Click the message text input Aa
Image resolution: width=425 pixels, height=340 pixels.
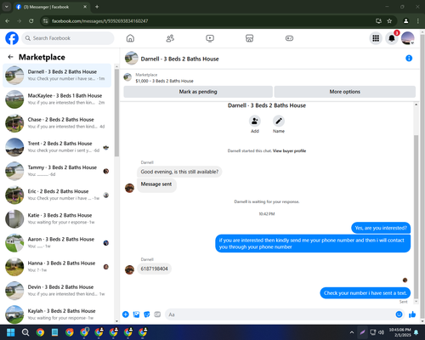(x=285, y=314)
